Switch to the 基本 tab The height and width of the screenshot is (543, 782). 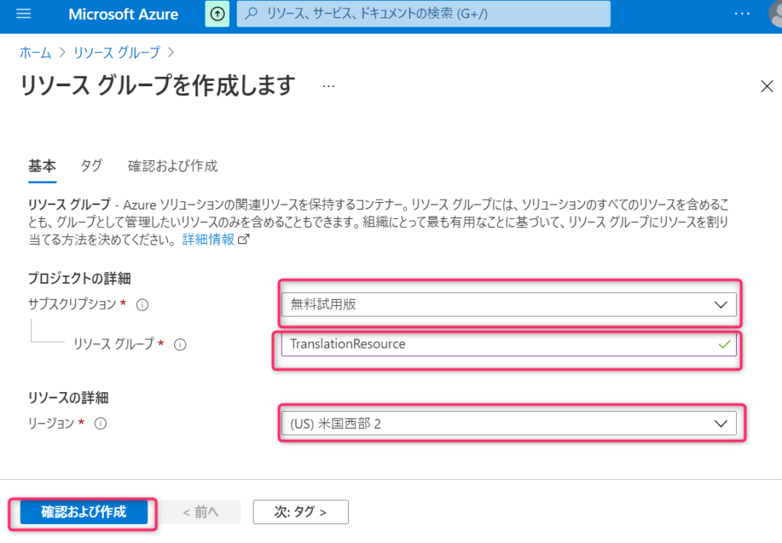tap(42, 166)
